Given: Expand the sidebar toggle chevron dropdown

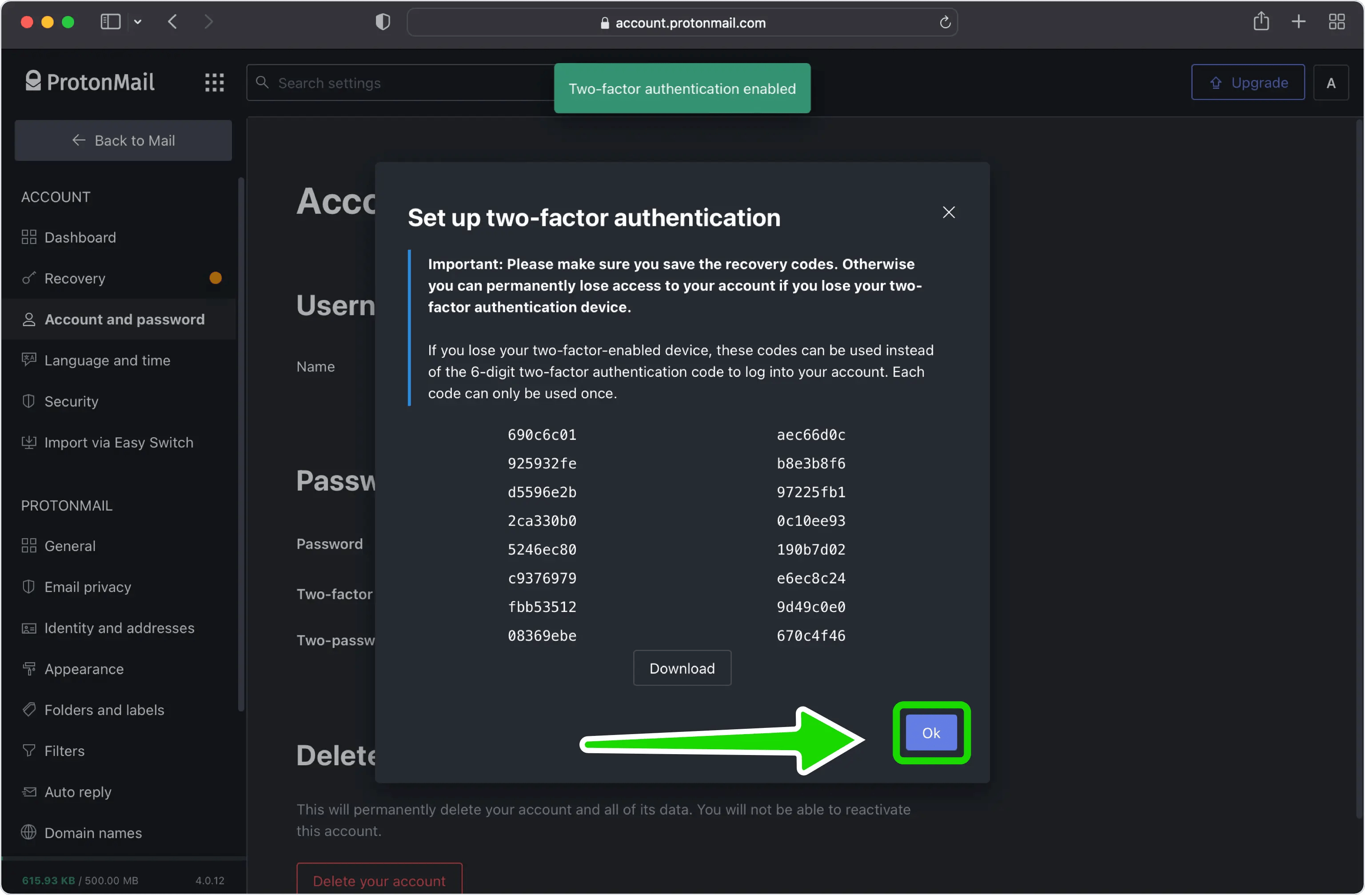Looking at the screenshot, I should [138, 21].
